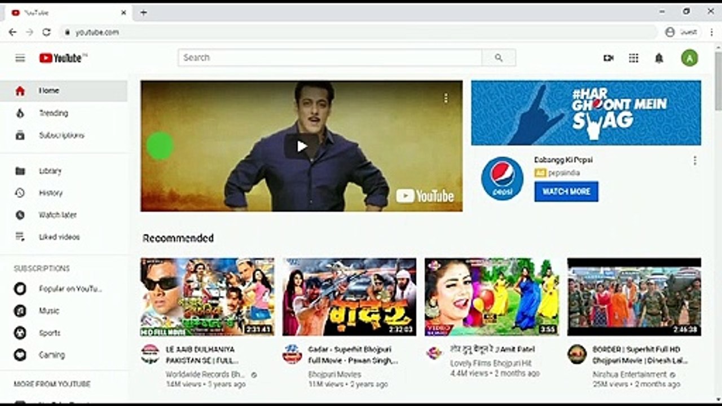Screen dimensions: 722x406
Task: Open Popular on YouTube channel
Action: (64, 289)
